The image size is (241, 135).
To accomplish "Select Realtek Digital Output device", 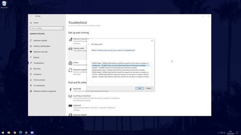I will pos(120,70).
